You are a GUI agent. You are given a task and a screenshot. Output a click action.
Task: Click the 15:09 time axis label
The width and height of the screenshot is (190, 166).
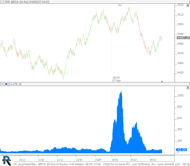[98, 160]
